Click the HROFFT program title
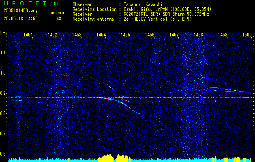The height and width of the screenshot is (162, 255). click(25, 3)
